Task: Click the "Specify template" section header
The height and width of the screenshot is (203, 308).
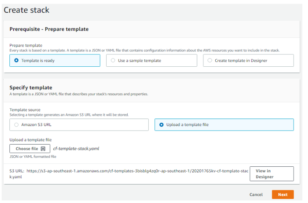Action: [x=31, y=88]
